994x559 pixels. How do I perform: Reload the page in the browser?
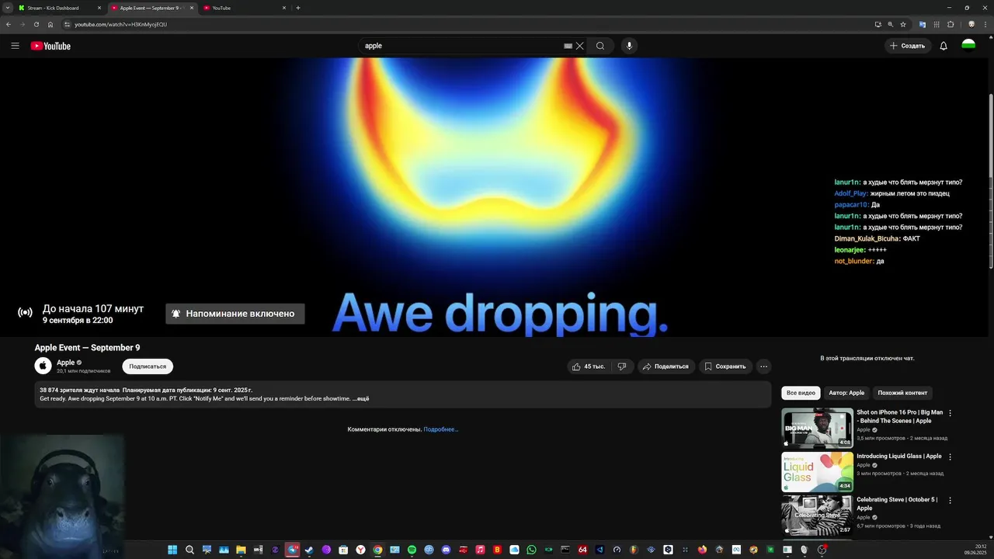36,24
